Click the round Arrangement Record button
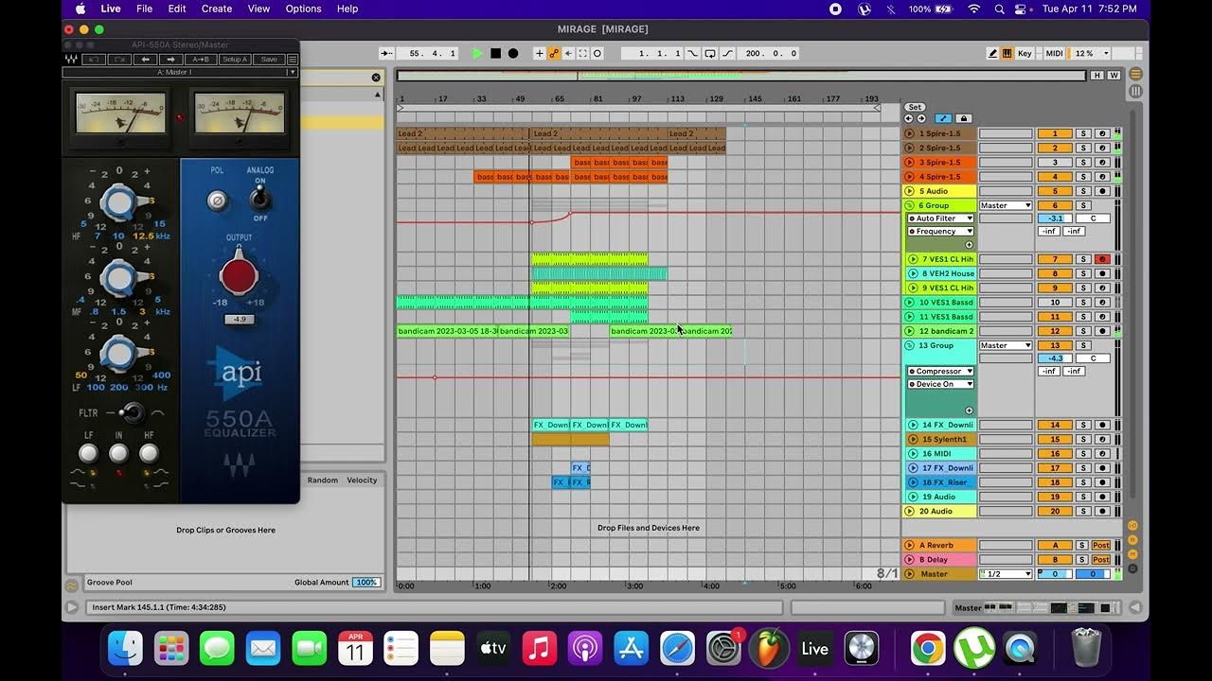The width and height of the screenshot is (1212, 681). [x=513, y=54]
